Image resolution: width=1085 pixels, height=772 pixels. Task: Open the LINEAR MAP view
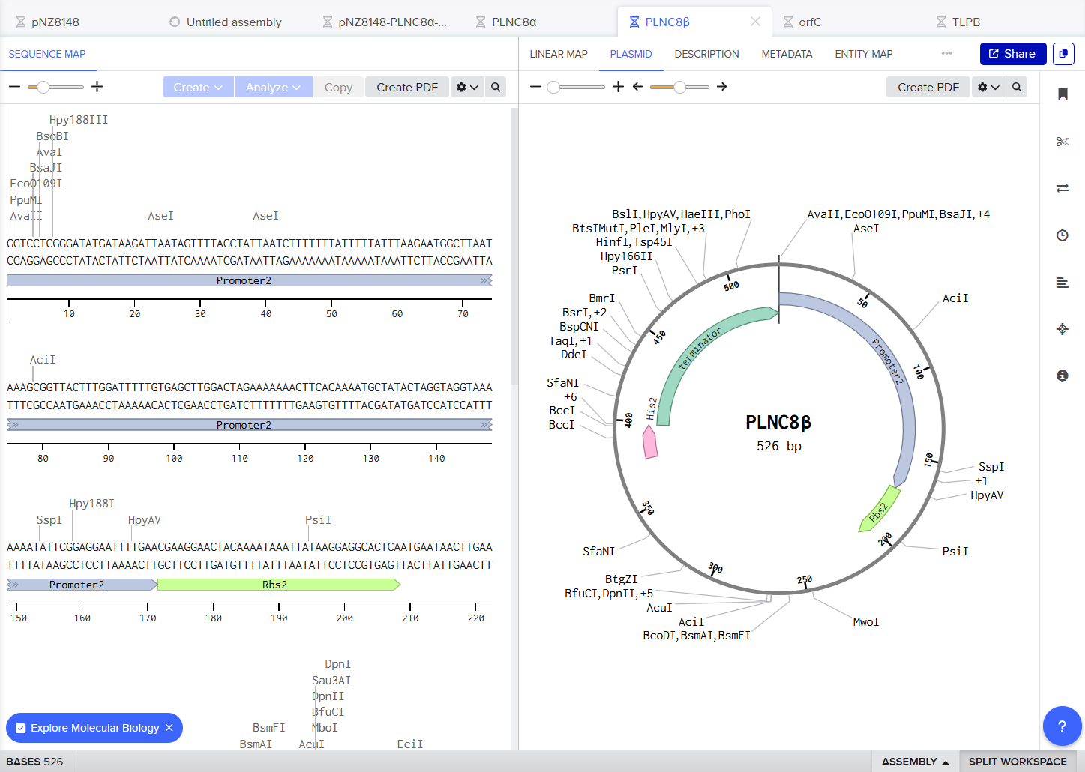(559, 54)
